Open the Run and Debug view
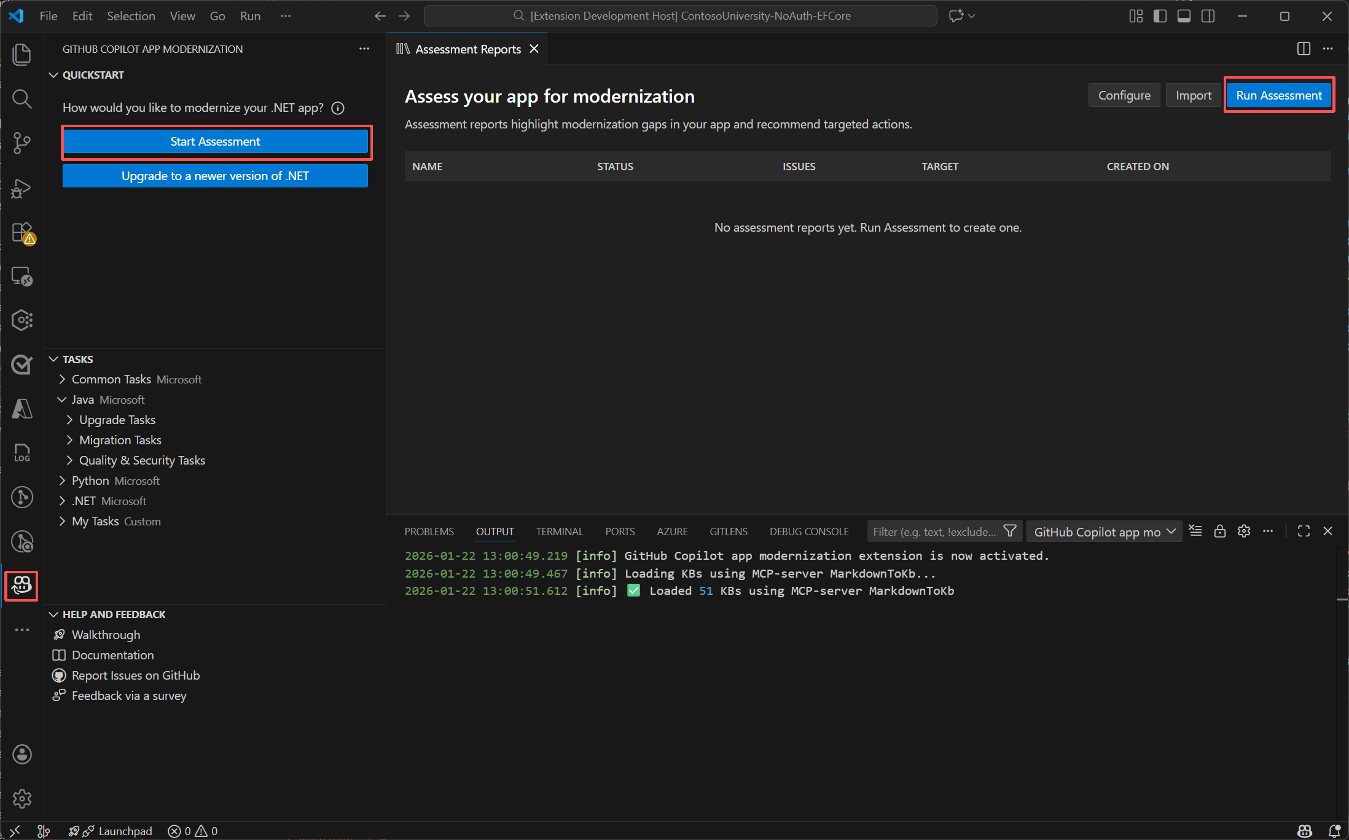This screenshot has height=840, width=1349. 22,189
